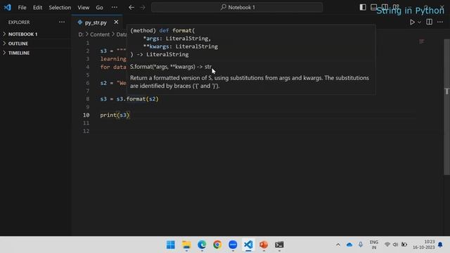The image size is (450, 253).
Task: Open the View menu
Action: point(83,8)
